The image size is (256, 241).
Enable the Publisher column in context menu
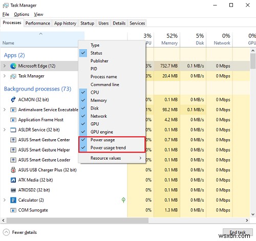(x=112, y=61)
